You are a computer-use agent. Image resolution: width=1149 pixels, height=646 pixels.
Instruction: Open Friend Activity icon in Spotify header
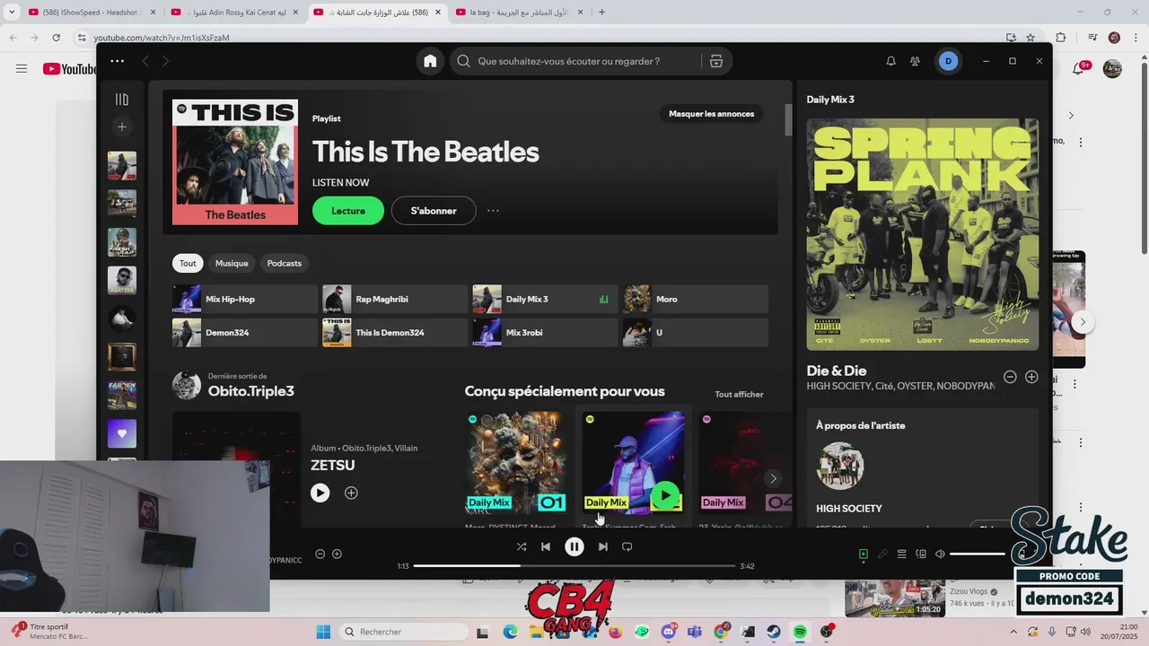[x=915, y=61]
